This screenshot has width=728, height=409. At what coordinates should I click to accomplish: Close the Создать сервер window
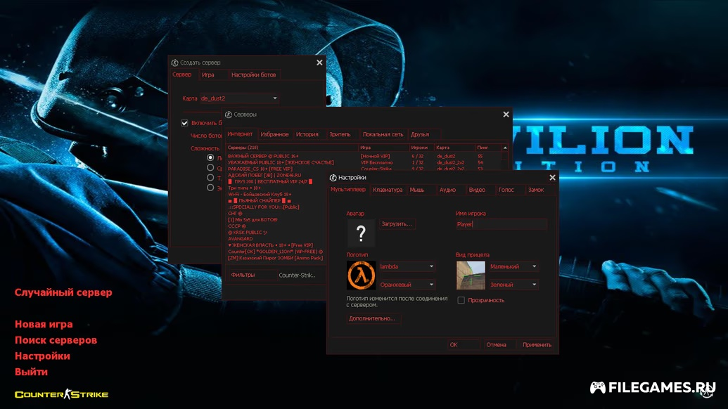point(319,63)
